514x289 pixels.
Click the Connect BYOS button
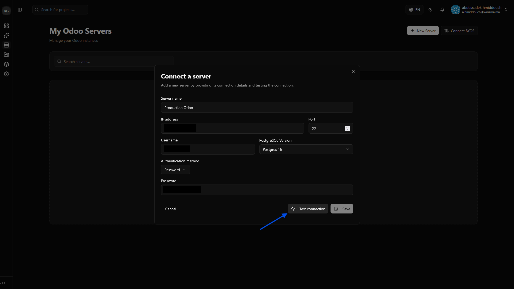459,31
